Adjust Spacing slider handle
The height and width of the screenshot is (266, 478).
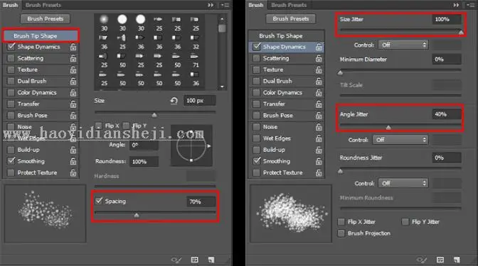137,215
